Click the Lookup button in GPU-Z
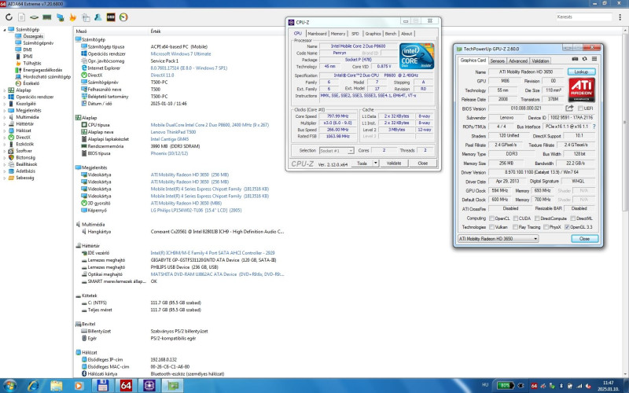The height and width of the screenshot is (393, 629). [x=581, y=72]
